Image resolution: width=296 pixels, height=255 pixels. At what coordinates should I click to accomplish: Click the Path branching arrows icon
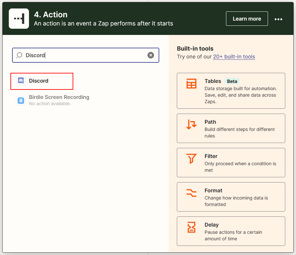[x=191, y=124]
